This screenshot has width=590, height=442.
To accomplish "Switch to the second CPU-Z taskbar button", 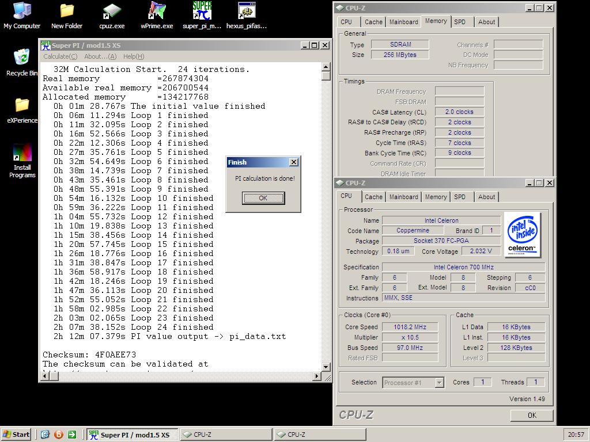I will pos(320,435).
